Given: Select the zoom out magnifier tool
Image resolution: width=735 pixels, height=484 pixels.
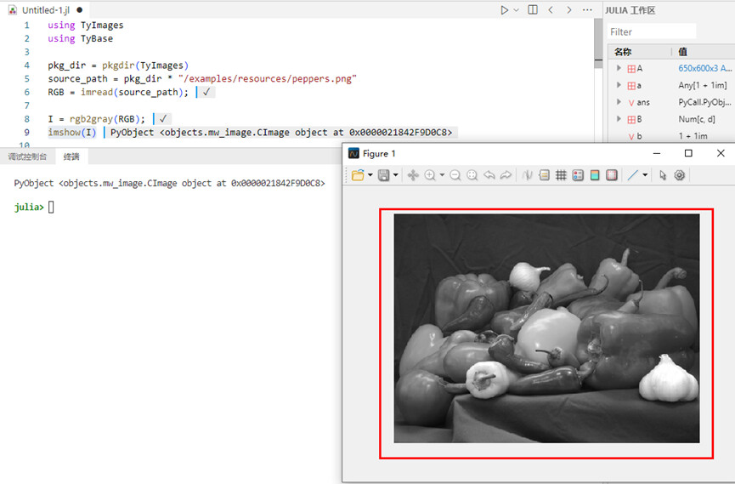Looking at the screenshot, I should coord(455,175).
